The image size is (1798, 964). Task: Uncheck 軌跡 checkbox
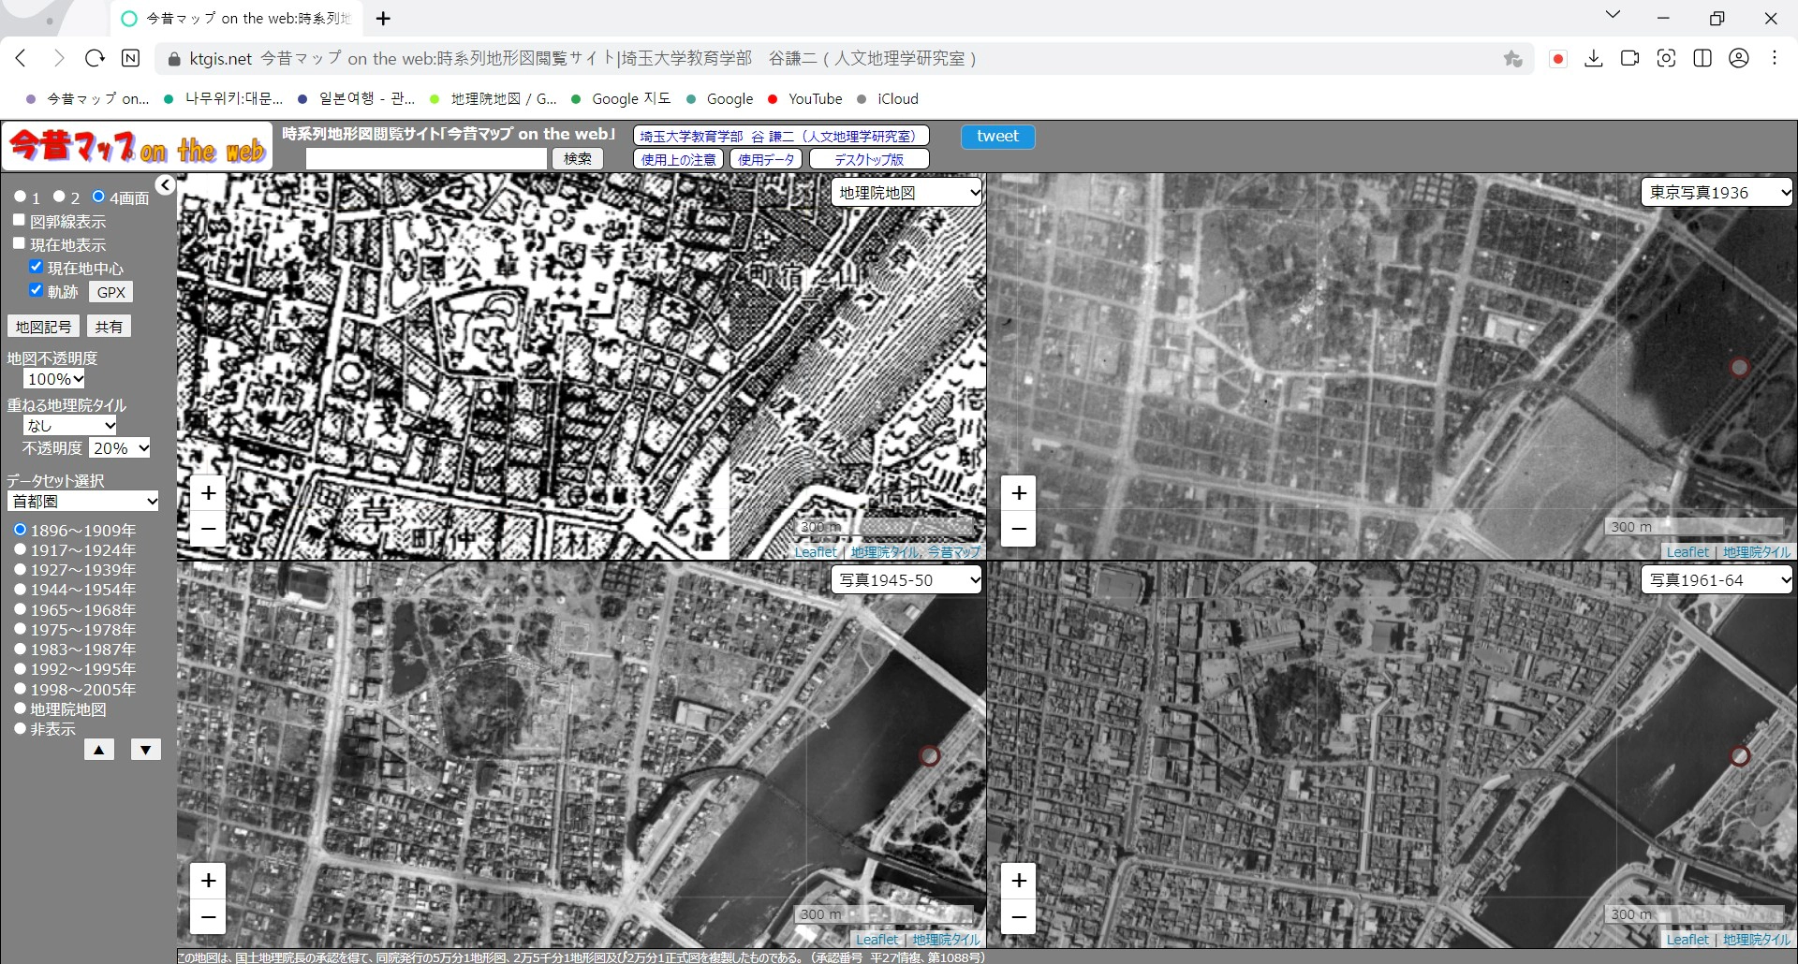pyautogui.click(x=37, y=290)
